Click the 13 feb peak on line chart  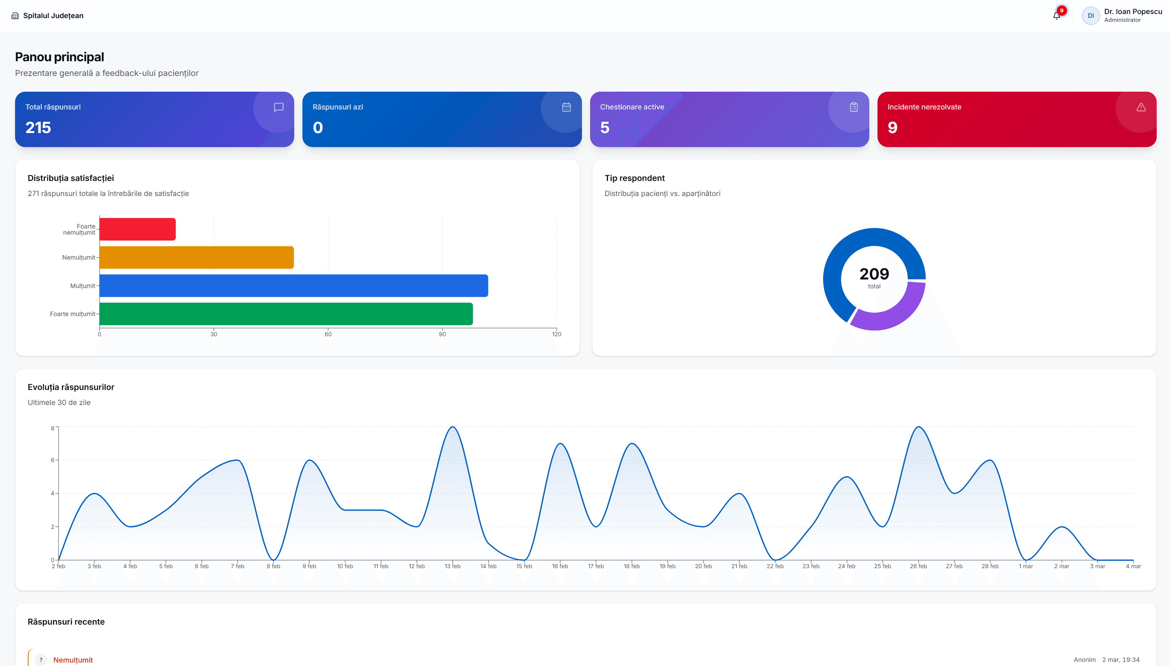click(x=452, y=427)
